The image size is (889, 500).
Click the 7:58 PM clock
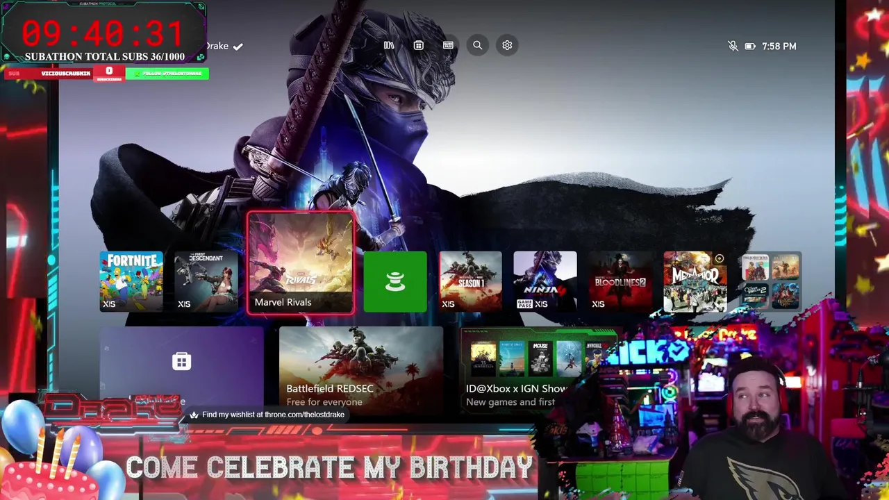point(779,47)
